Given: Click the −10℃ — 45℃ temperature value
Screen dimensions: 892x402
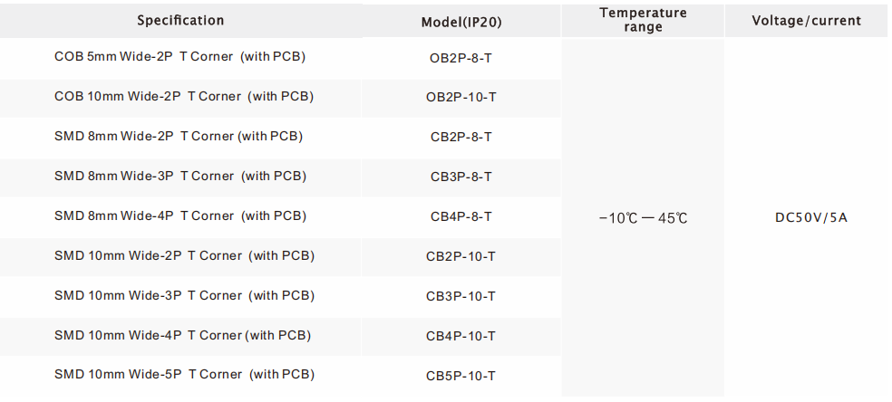Looking at the screenshot, I should coord(643,218).
